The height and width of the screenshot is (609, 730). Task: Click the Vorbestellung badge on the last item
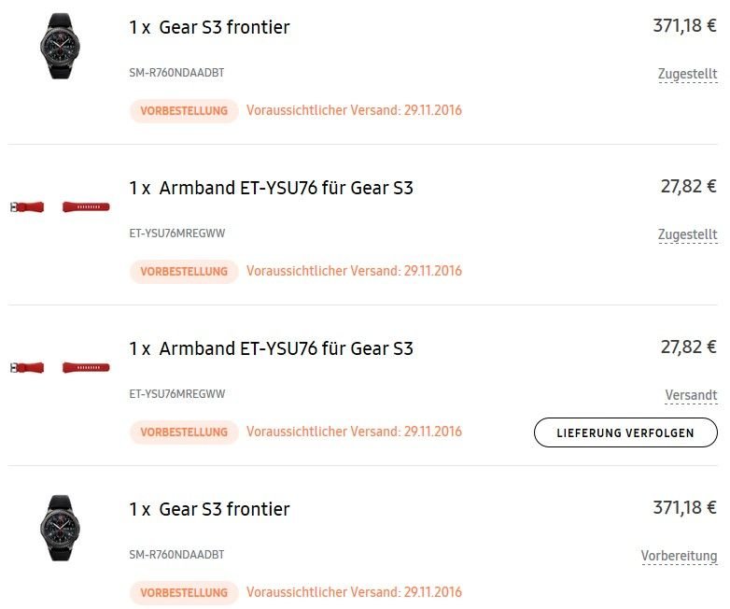(184, 593)
